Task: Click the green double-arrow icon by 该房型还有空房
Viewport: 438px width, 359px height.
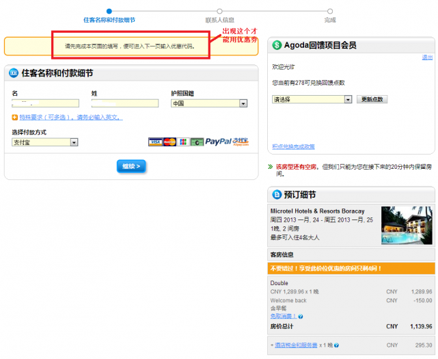Action: click(x=270, y=167)
